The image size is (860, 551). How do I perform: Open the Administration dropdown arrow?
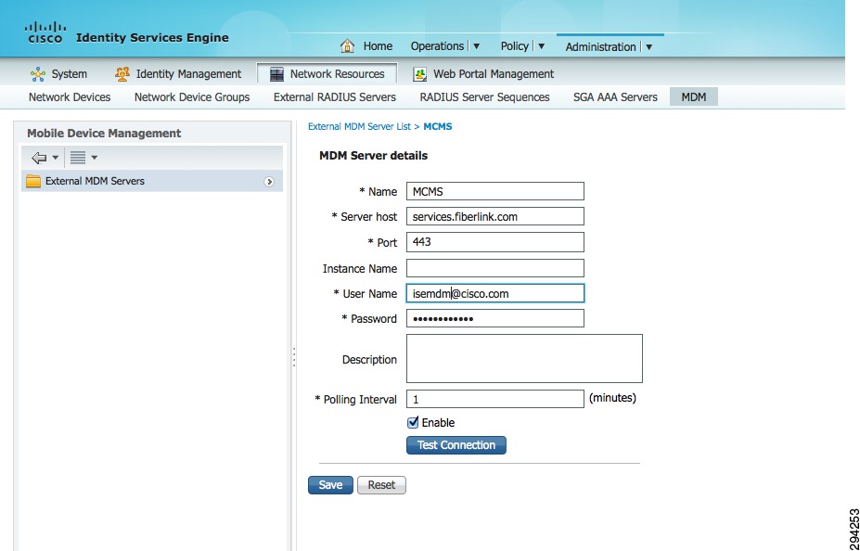point(648,47)
